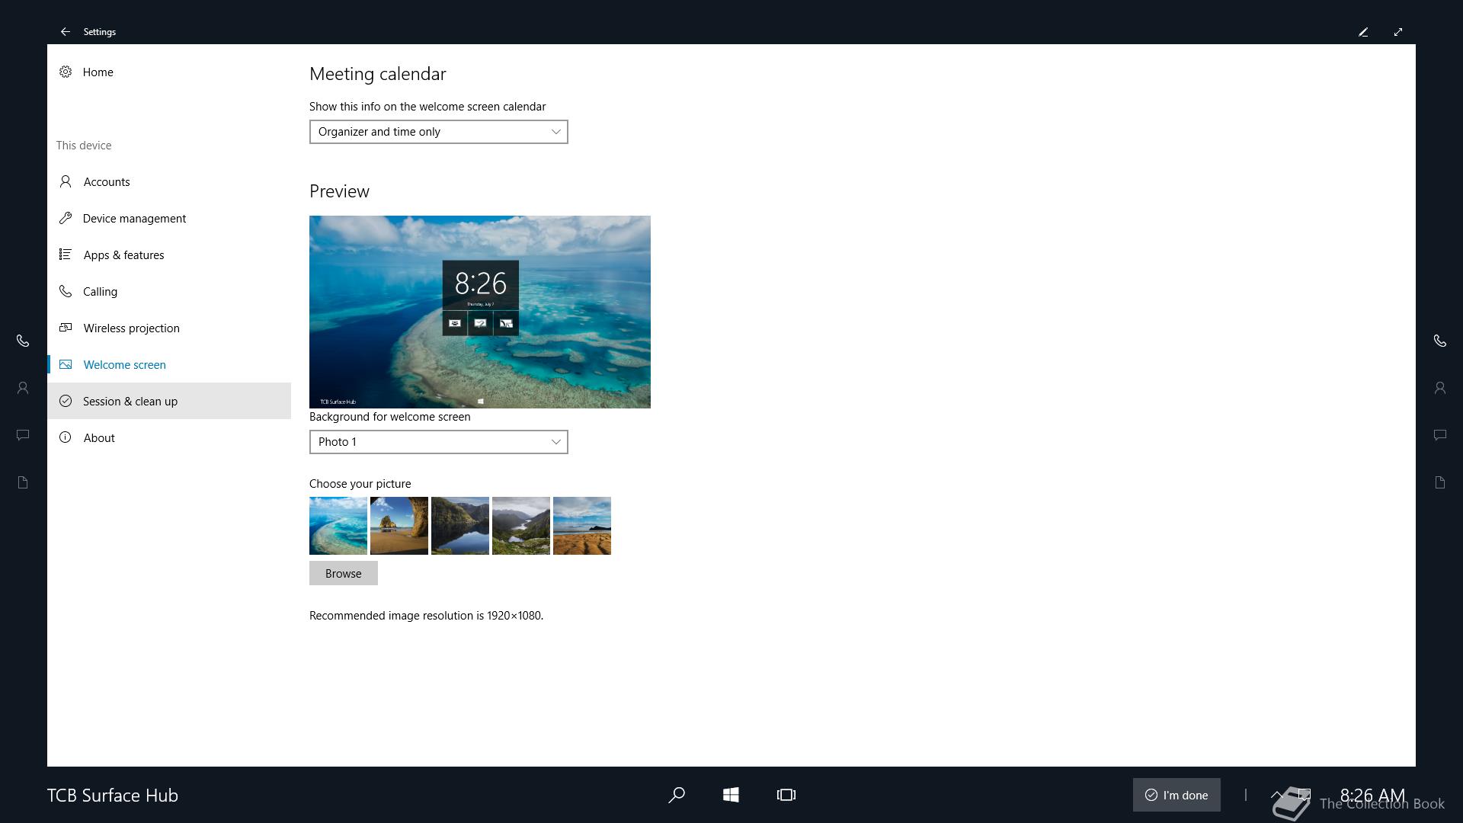The width and height of the screenshot is (1463, 823).
Task: Click the right edge chat bubble icon
Action: point(1440,435)
